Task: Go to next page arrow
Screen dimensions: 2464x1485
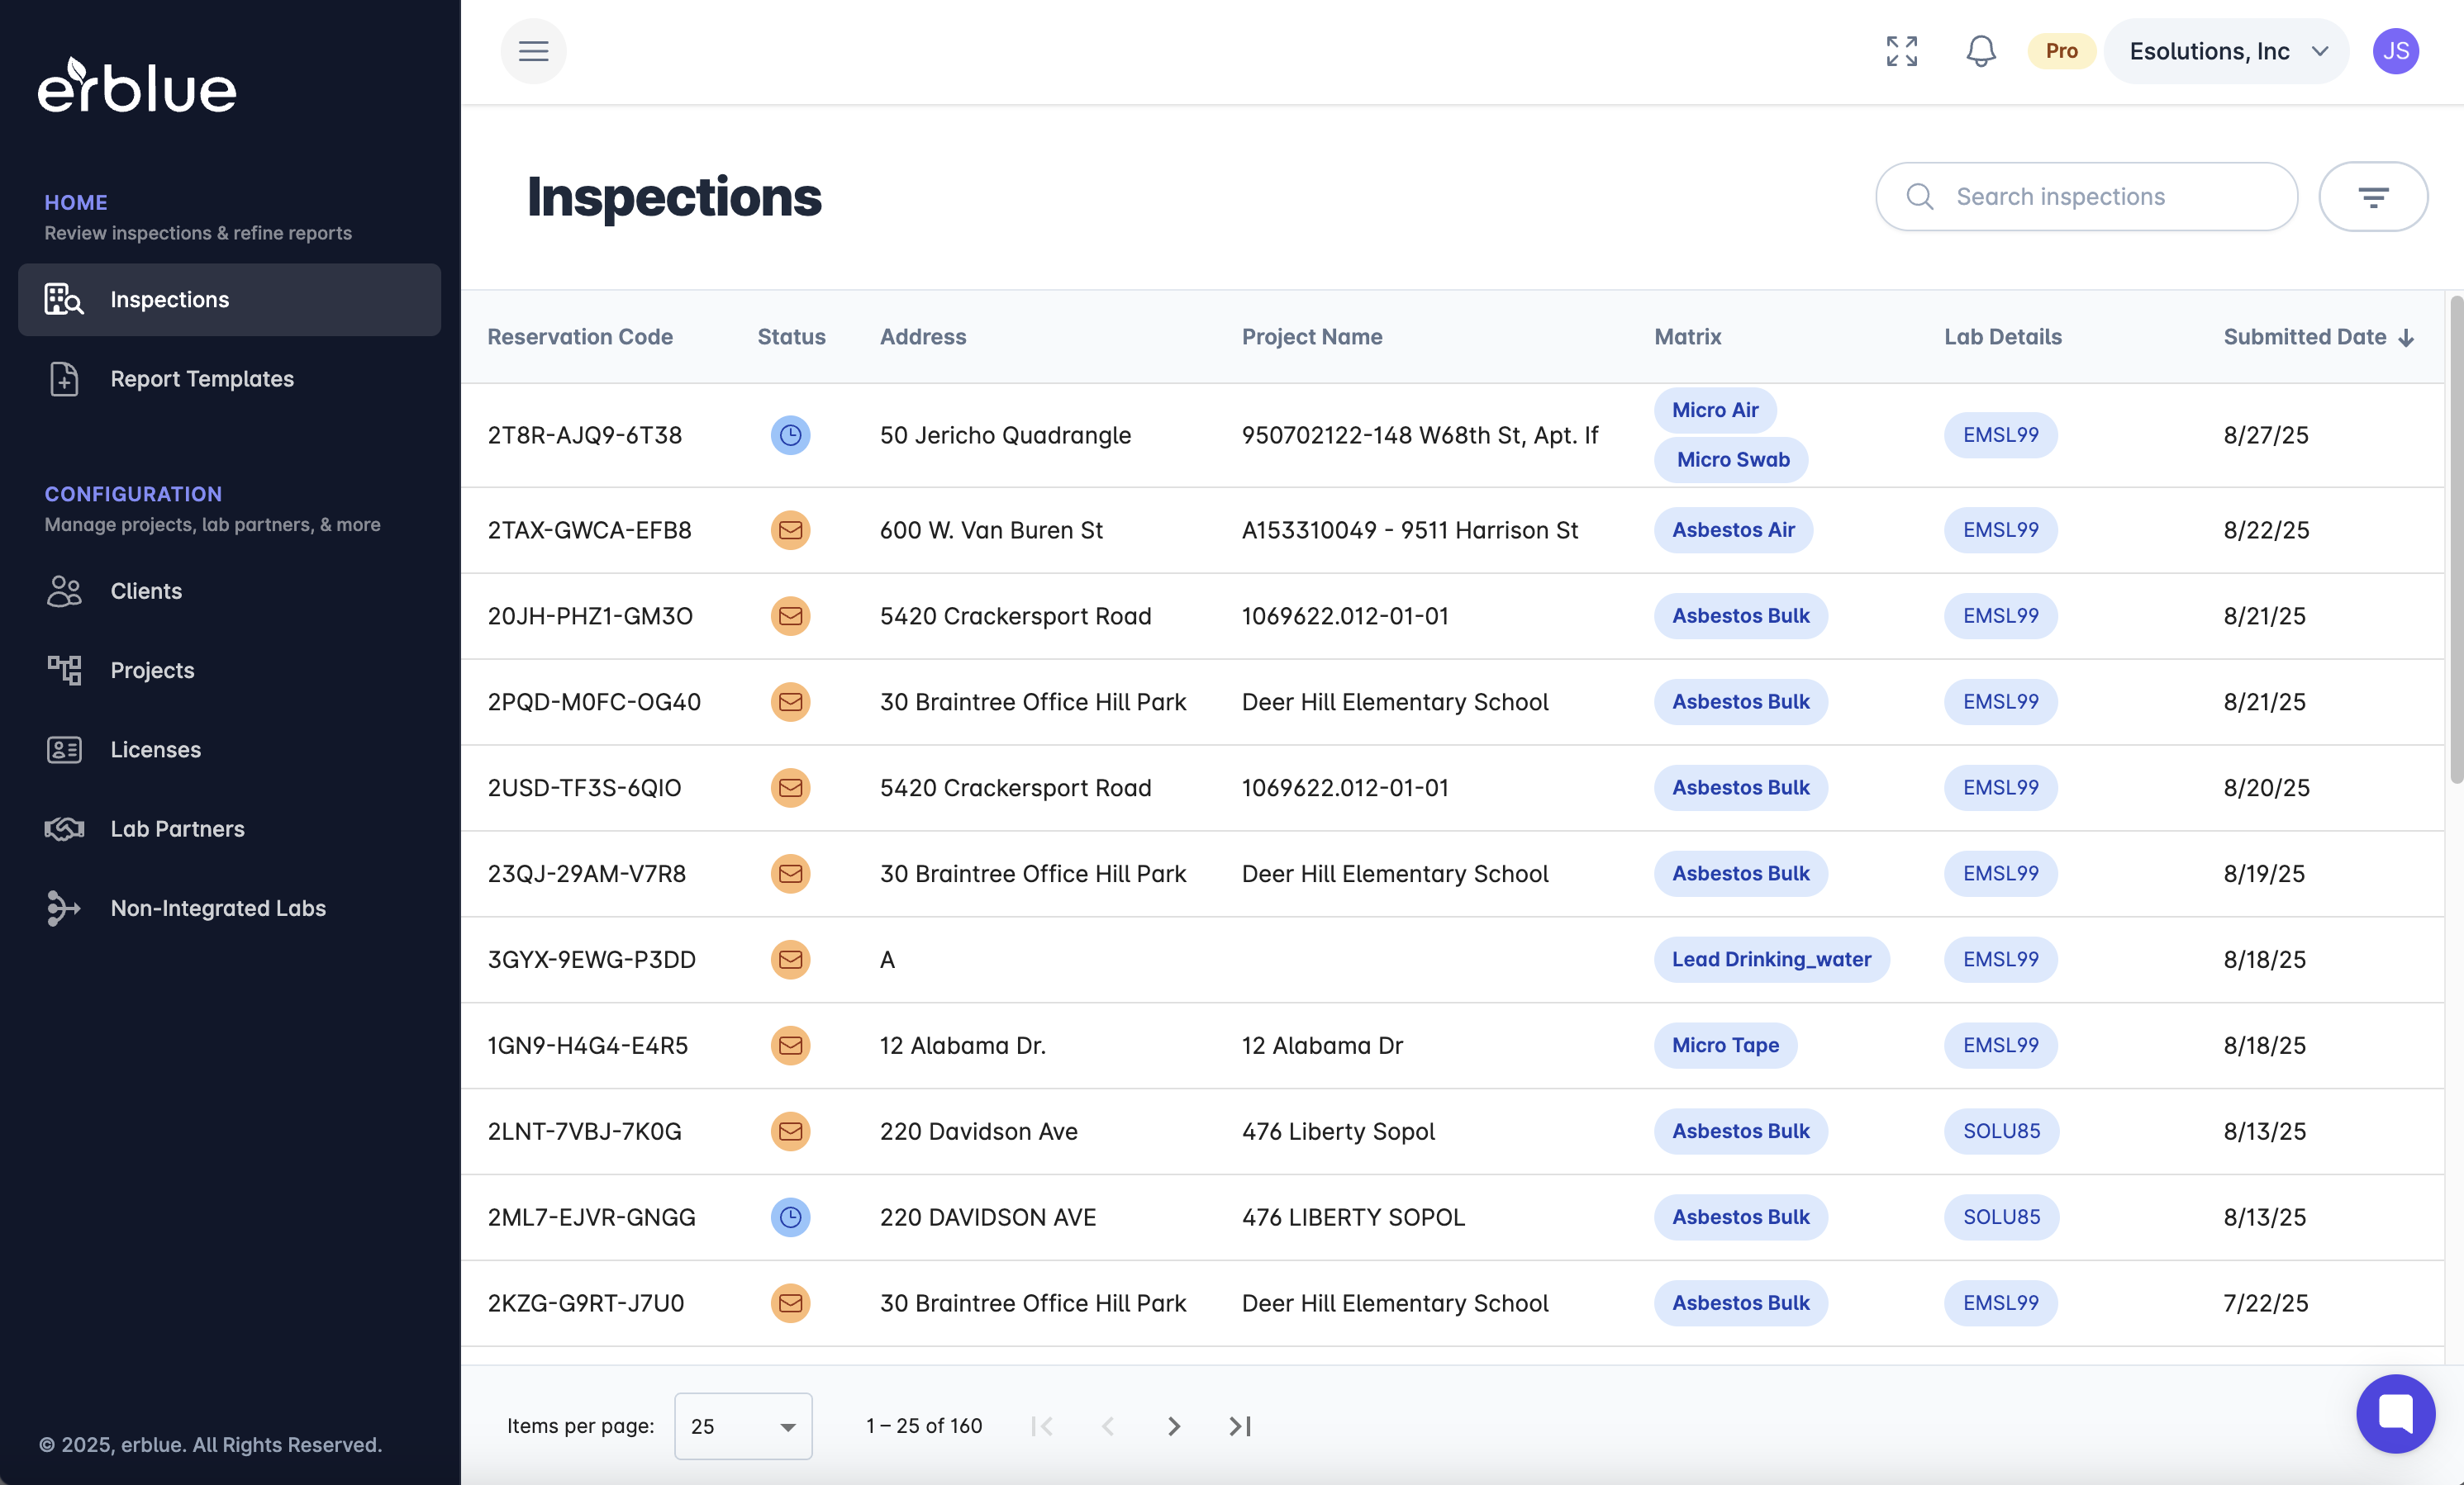Action: click(1174, 1426)
